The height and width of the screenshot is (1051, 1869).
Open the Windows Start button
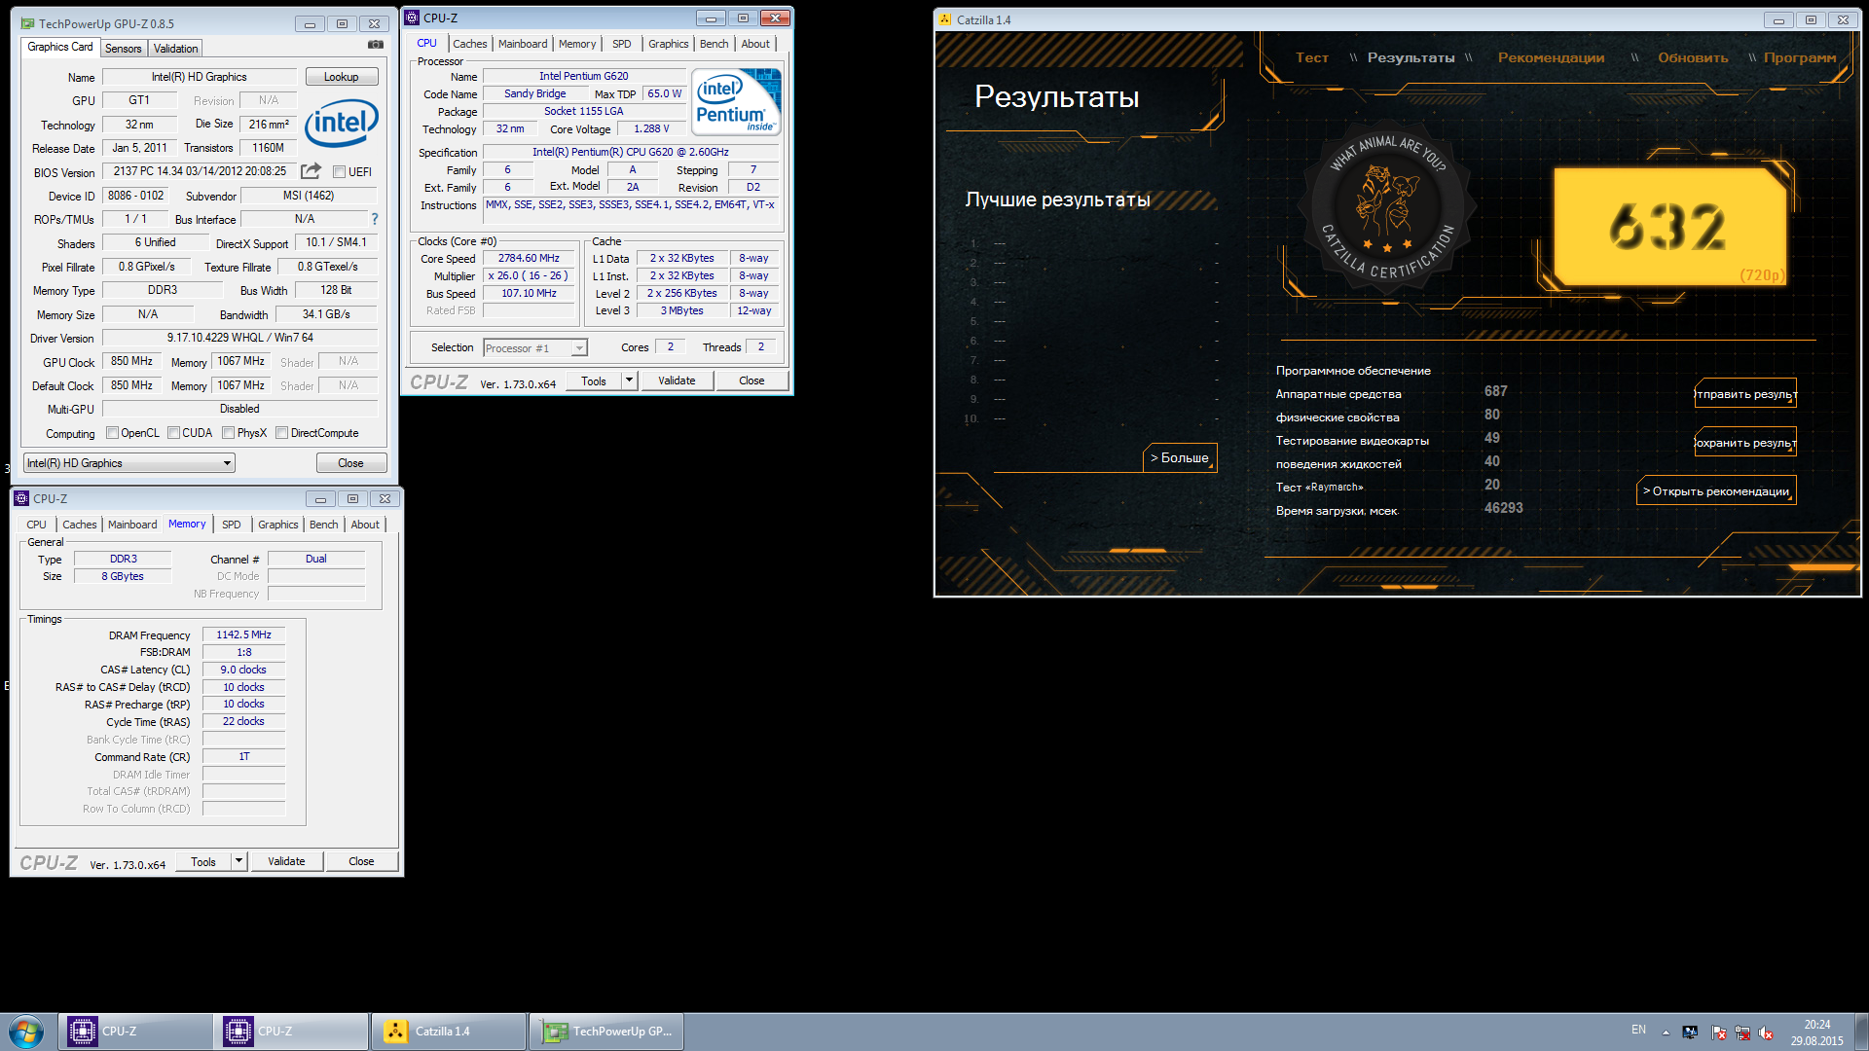point(26,1032)
